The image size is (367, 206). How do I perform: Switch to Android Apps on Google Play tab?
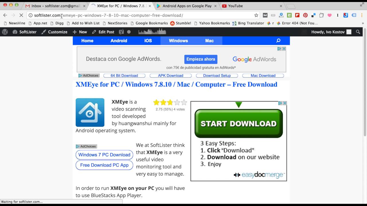[187, 6]
